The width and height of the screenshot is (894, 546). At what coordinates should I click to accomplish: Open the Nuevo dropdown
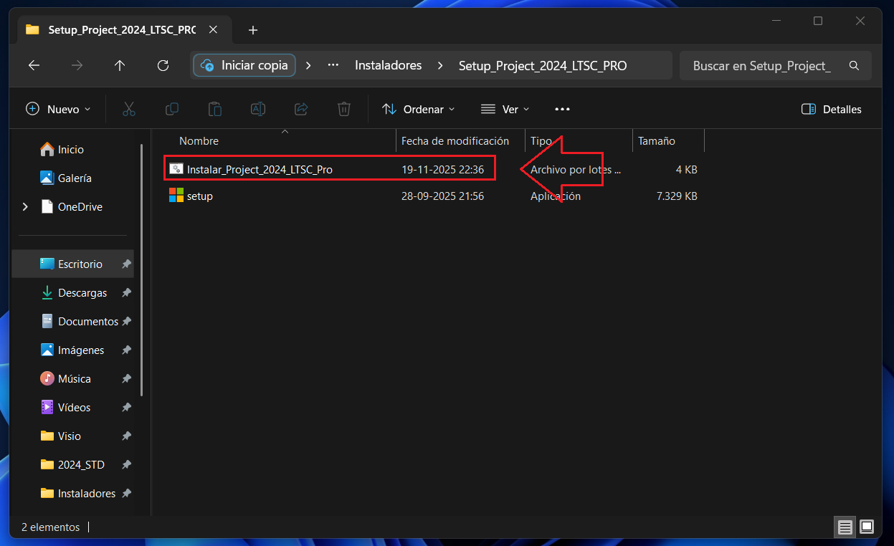tap(59, 109)
